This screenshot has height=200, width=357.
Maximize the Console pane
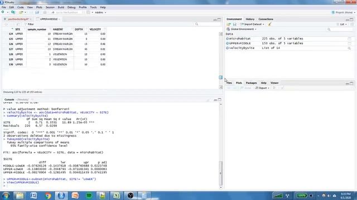coord(220,99)
